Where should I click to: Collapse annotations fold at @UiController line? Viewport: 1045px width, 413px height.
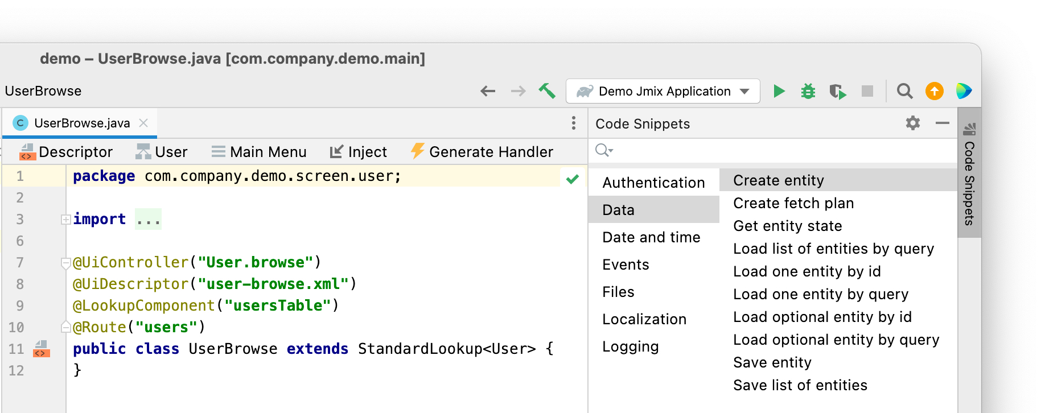click(66, 263)
